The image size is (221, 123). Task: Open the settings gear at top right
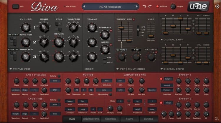[217, 6]
